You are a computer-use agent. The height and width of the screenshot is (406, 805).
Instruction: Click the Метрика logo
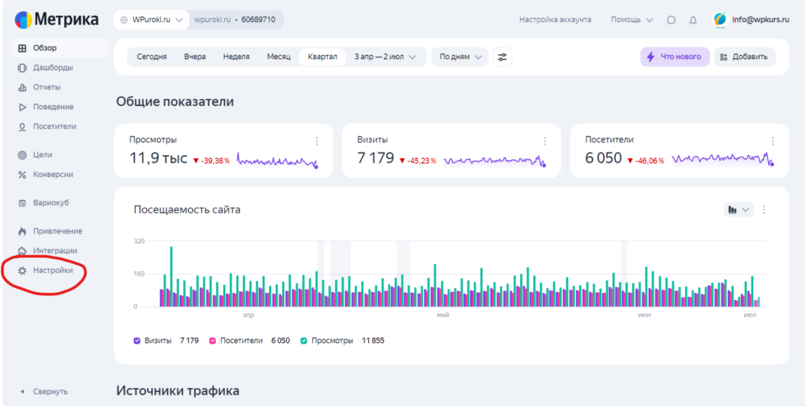tap(57, 20)
